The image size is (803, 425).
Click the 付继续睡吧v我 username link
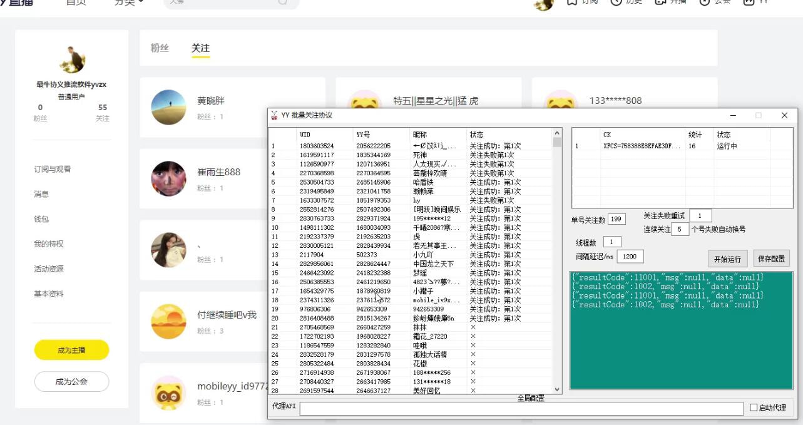point(227,315)
